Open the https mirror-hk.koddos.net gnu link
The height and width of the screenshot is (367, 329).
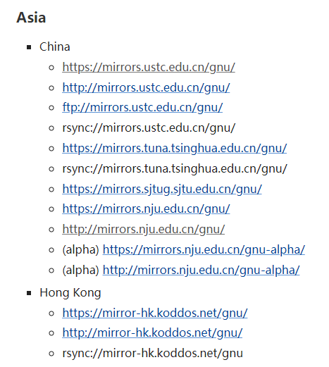click(x=155, y=313)
